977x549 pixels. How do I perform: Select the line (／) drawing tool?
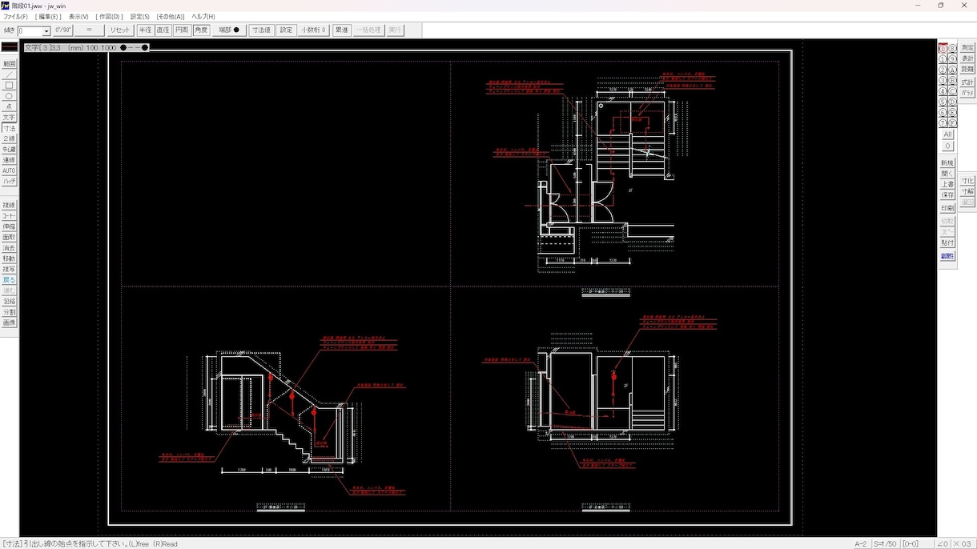click(9, 74)
